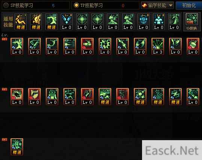
Task: Click the Lv100 mastered general skill icon
Action: tap(51, 22)
